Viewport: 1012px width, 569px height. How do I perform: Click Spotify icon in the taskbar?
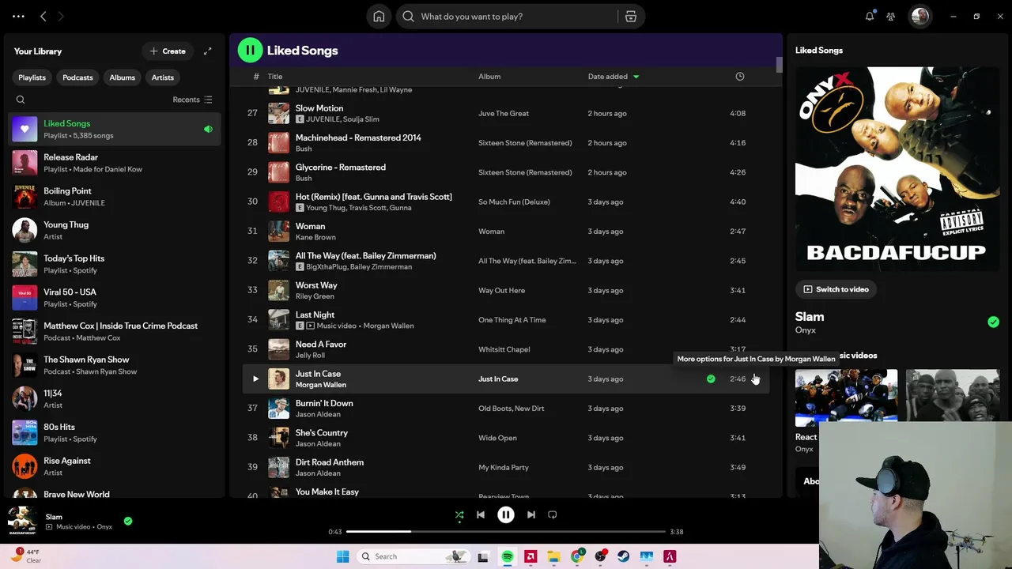(508, 556)
